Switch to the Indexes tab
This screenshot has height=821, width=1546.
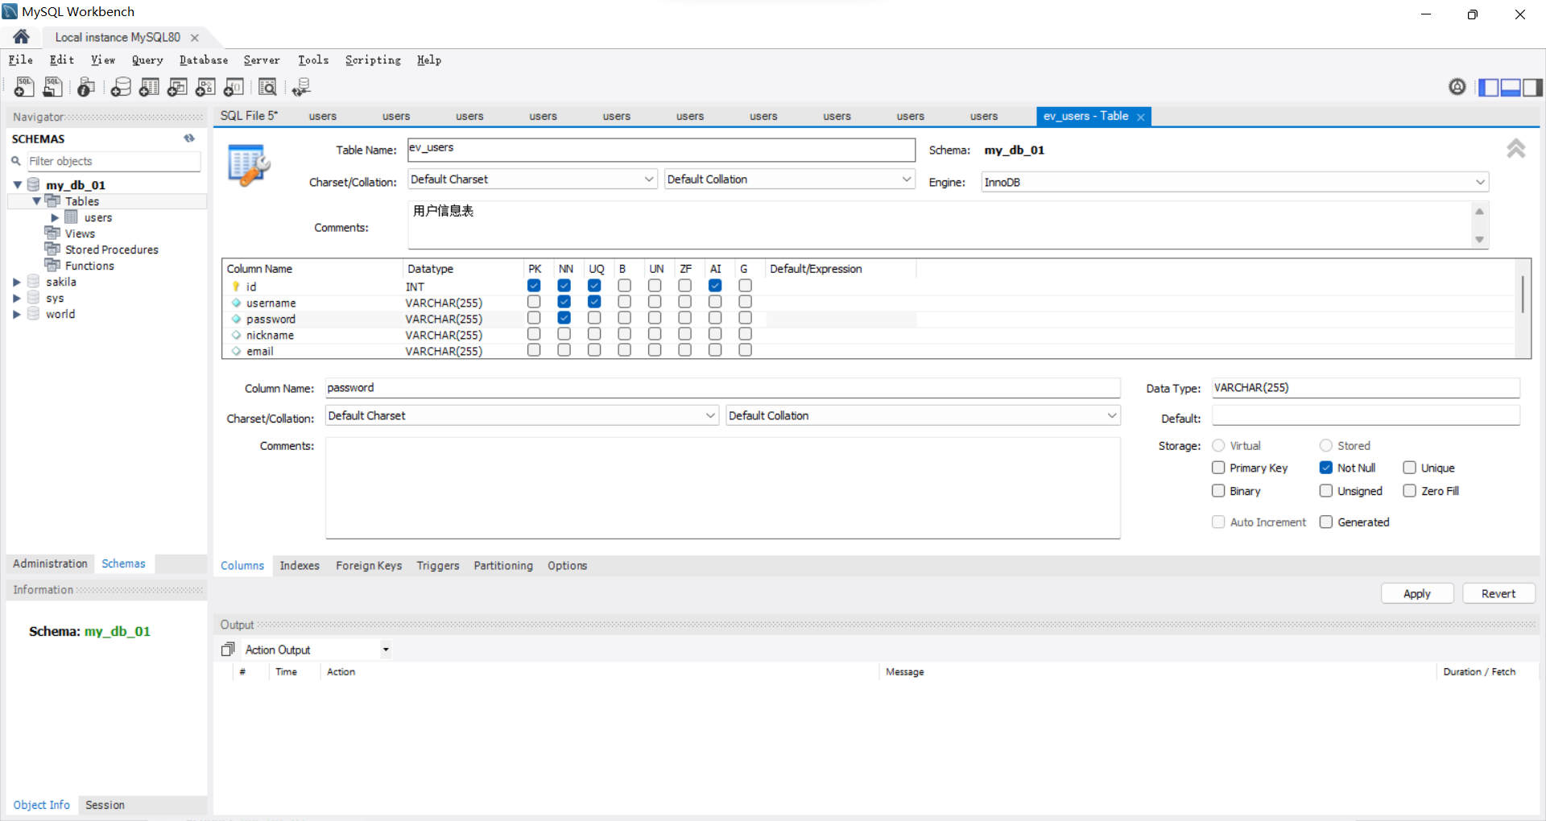pyautogui.click(x=300, y=566)
